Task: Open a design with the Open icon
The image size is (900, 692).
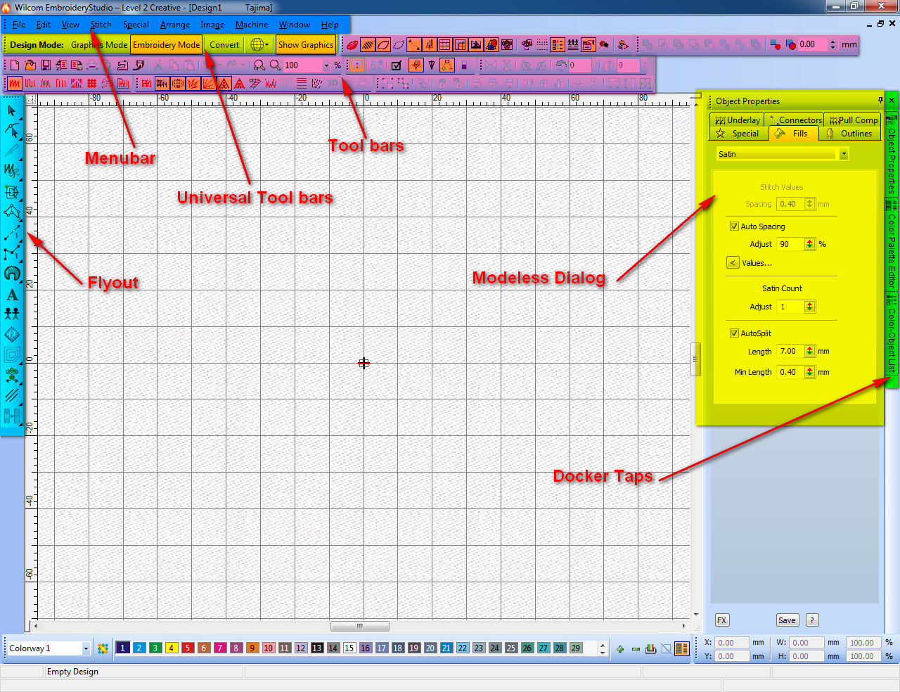Action: [30, 65]
